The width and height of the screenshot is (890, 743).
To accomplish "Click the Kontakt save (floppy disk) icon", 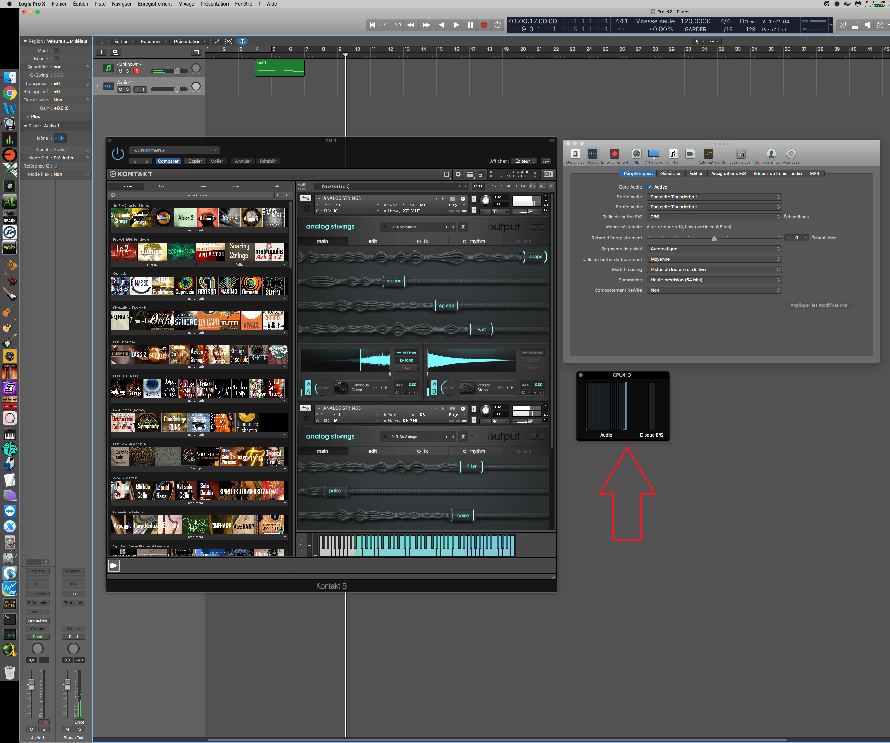I will 446,174.
